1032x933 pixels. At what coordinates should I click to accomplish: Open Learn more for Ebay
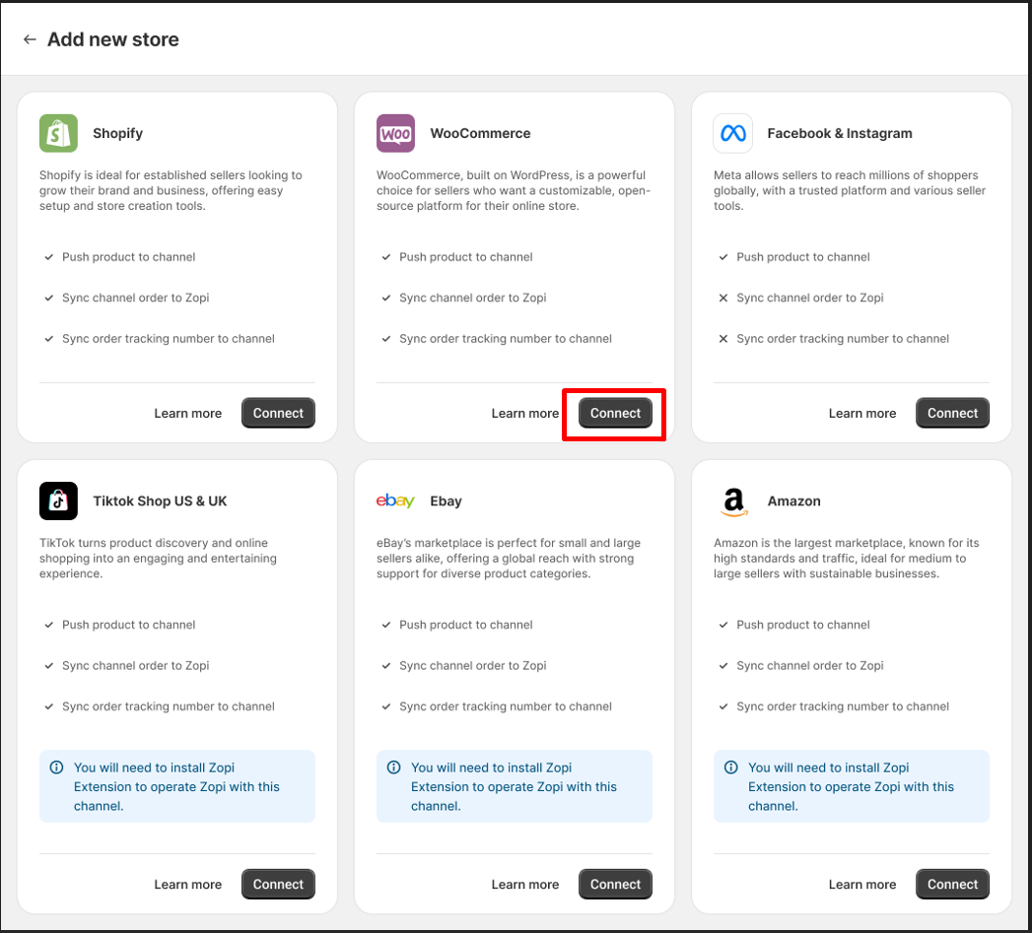[525, 885]
